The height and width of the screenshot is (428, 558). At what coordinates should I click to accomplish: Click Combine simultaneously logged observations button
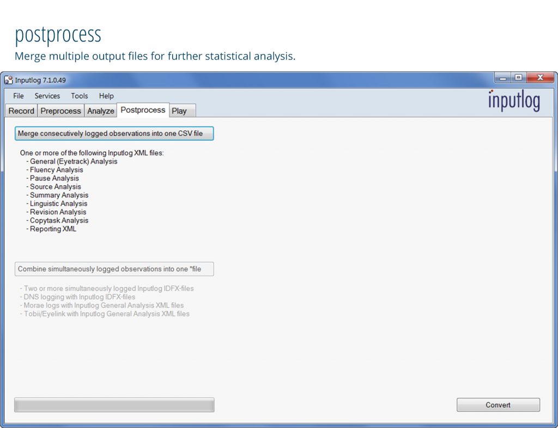[114, 269]
